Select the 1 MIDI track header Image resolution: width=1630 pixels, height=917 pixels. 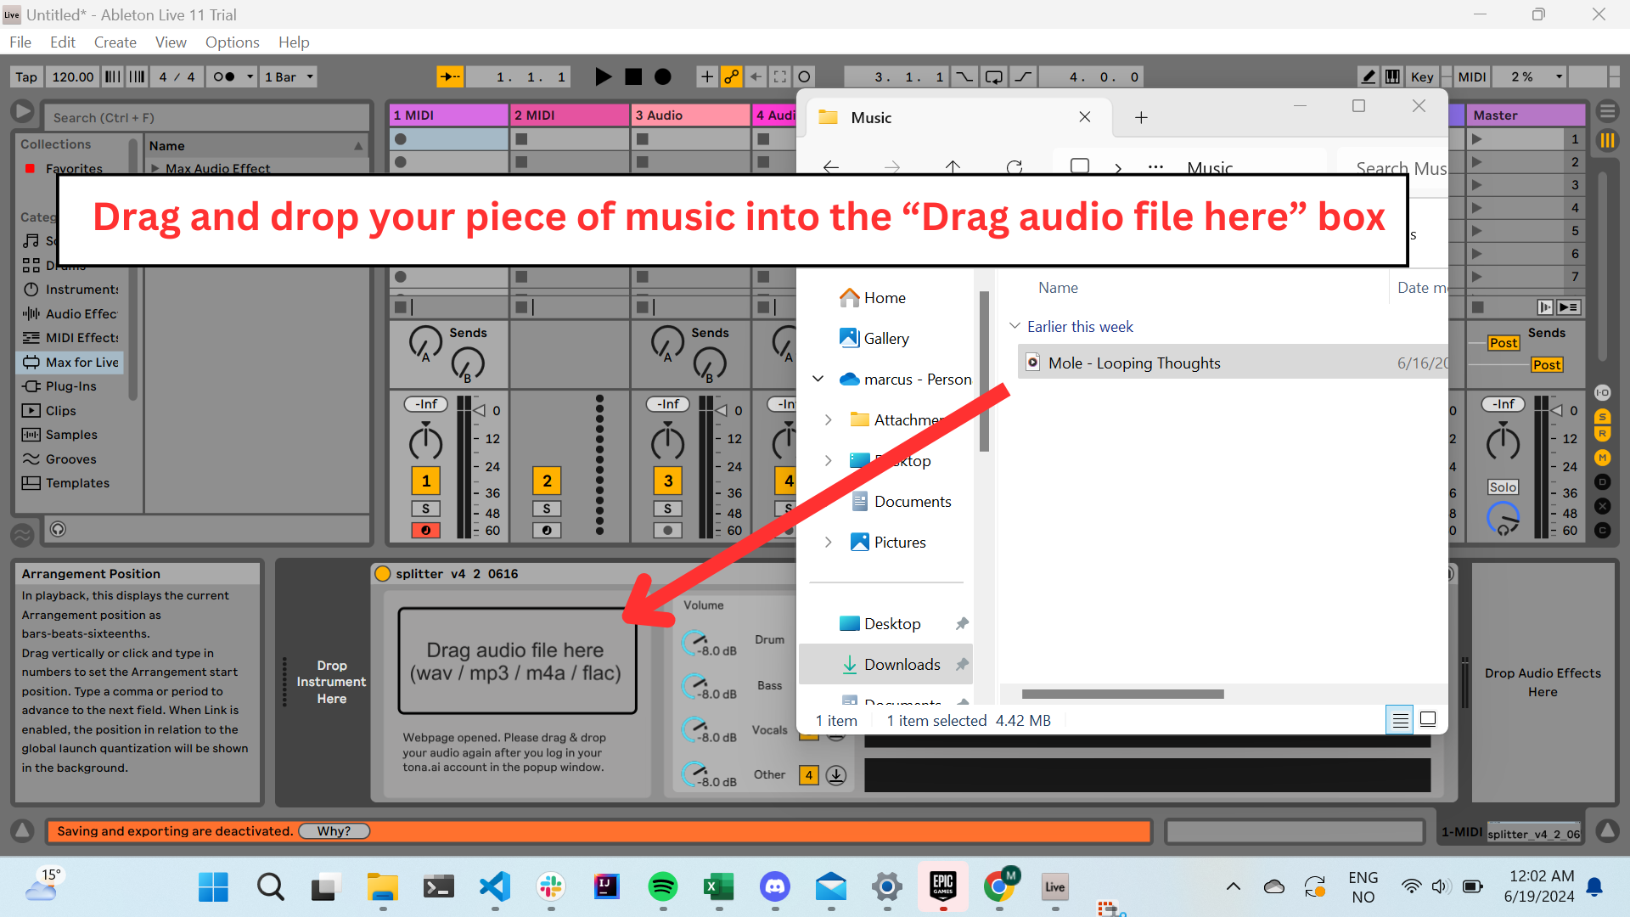pyautogui.click(x=448, y=115)
